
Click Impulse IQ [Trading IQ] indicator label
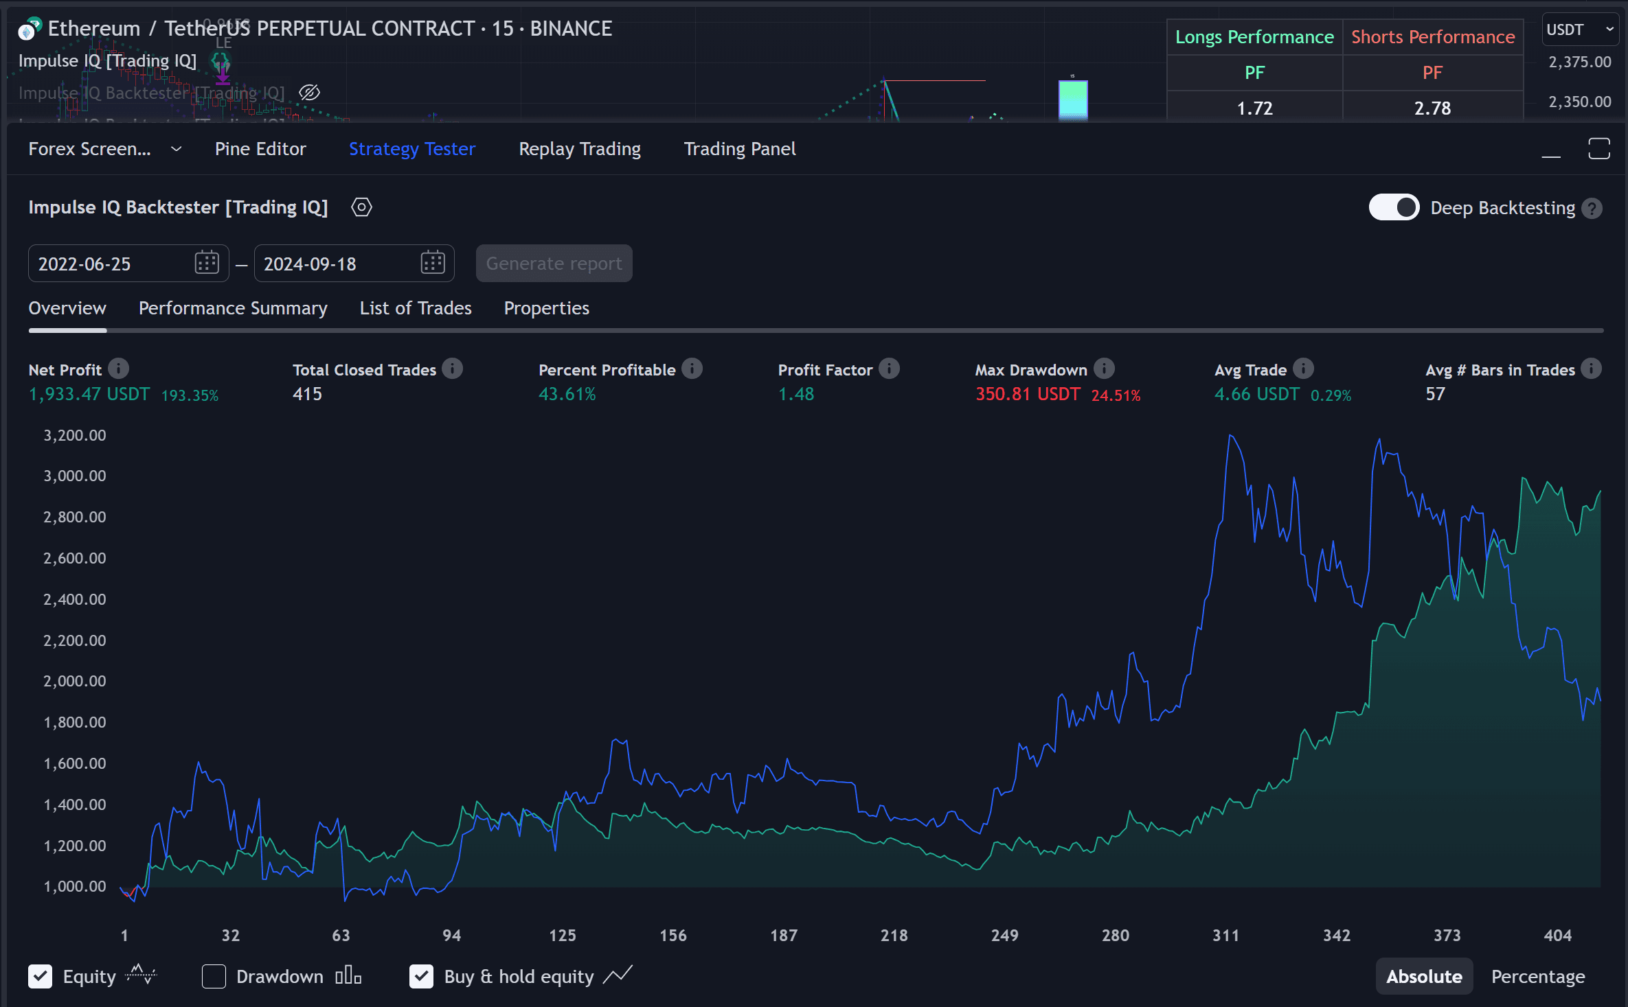tap(108, 60)
